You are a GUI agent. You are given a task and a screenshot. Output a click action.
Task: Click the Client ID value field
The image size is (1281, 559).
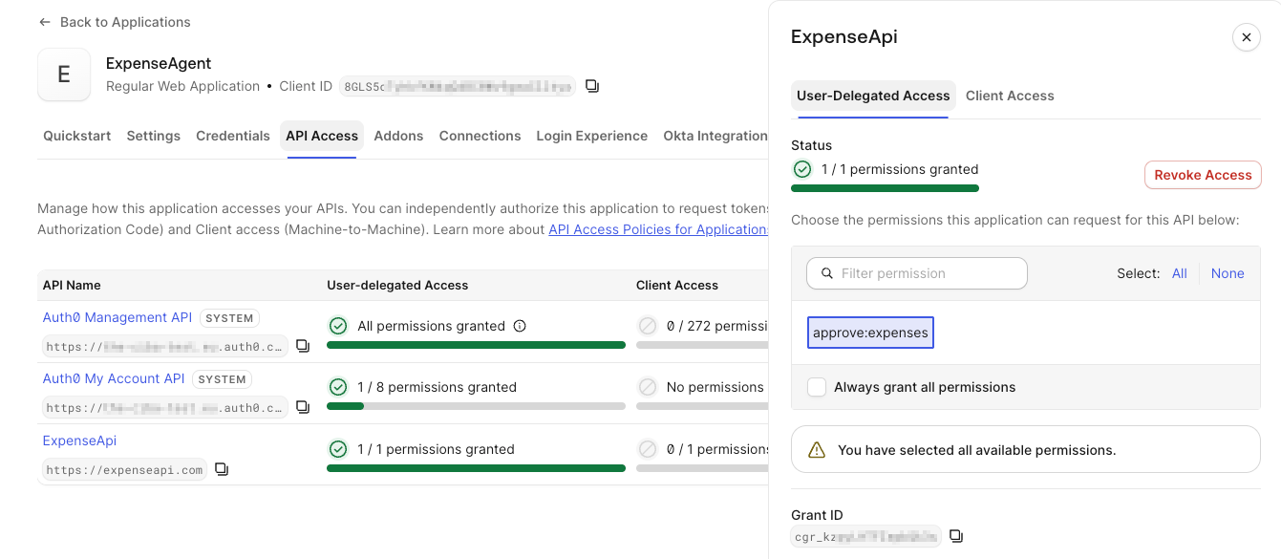pos(458,86)
